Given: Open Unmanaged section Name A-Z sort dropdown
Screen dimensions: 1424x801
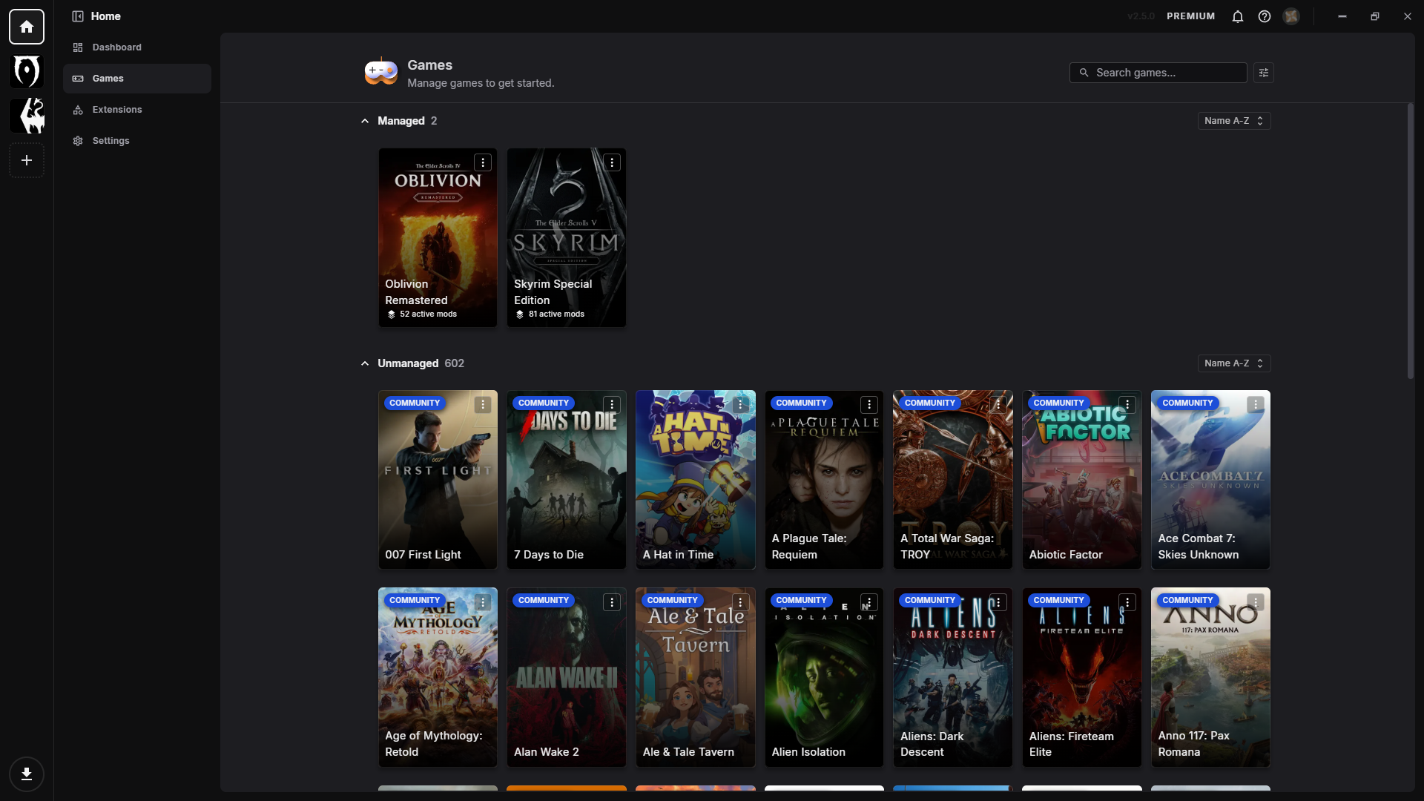Looking at the screenshot, I should coord(1234,363).
